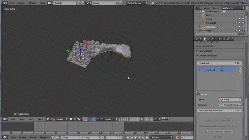
Task: Open the Help menu
Action: point(42,3)
